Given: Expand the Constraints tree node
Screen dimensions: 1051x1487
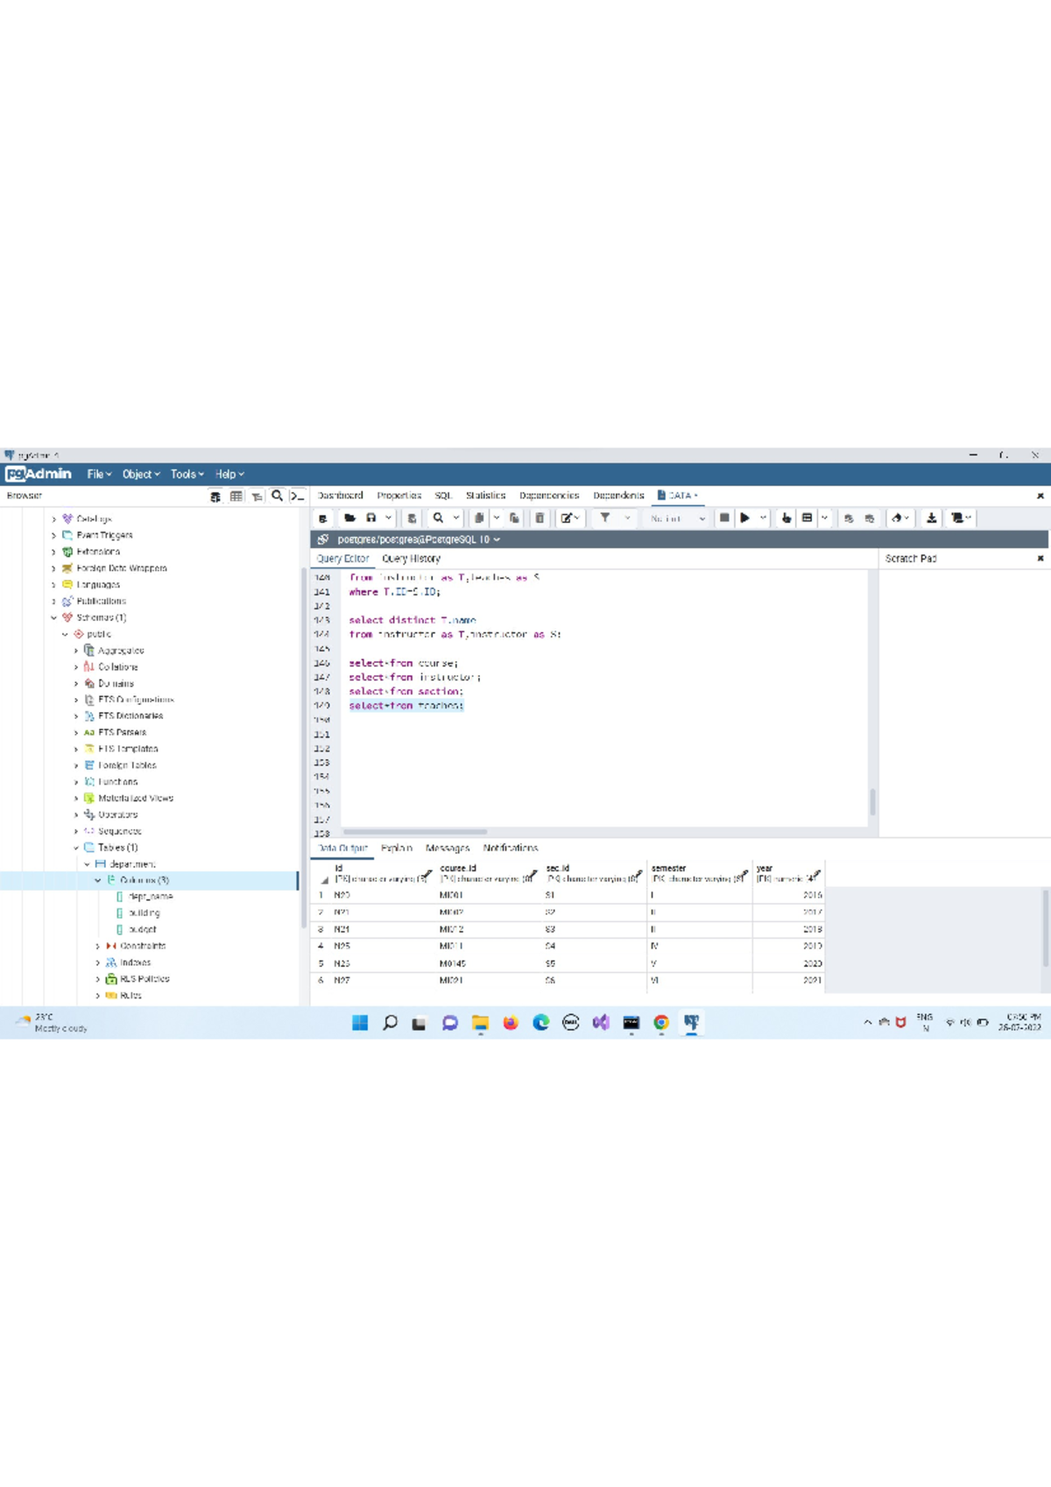Looking at the screenshot, I should pyautogui.click(x=97, y=946).
